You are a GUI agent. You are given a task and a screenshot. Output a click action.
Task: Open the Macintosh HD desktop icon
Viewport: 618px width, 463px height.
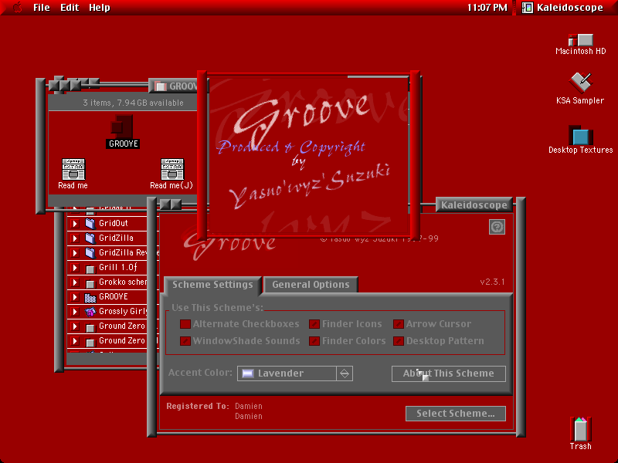click(x=580, y=40)
